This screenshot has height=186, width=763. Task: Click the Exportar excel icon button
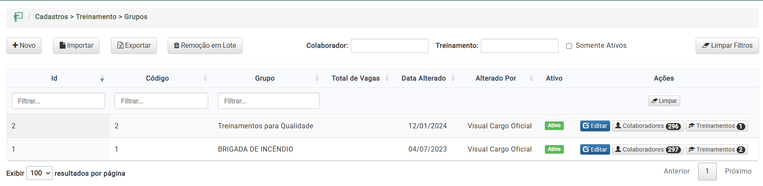point(134,46)
